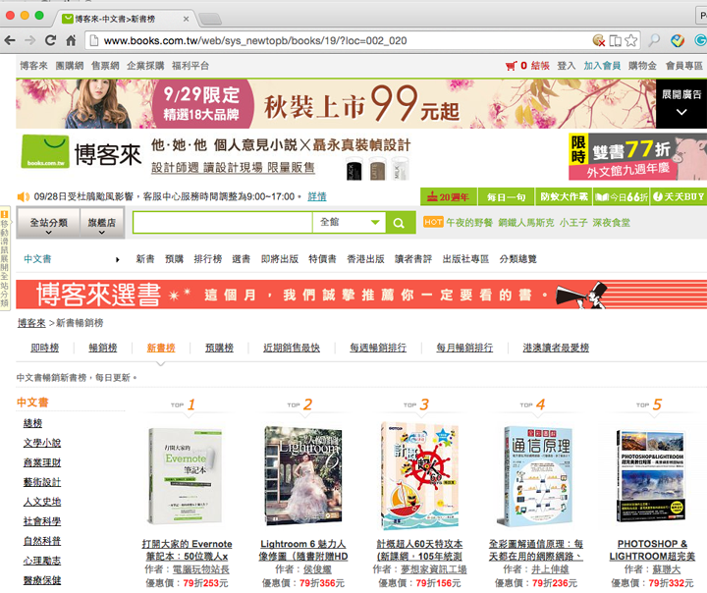This screenshot has height=593, width=707.
Task: Open the Lightroom 6 book cover thumbnail
Action: pos(303,476)
